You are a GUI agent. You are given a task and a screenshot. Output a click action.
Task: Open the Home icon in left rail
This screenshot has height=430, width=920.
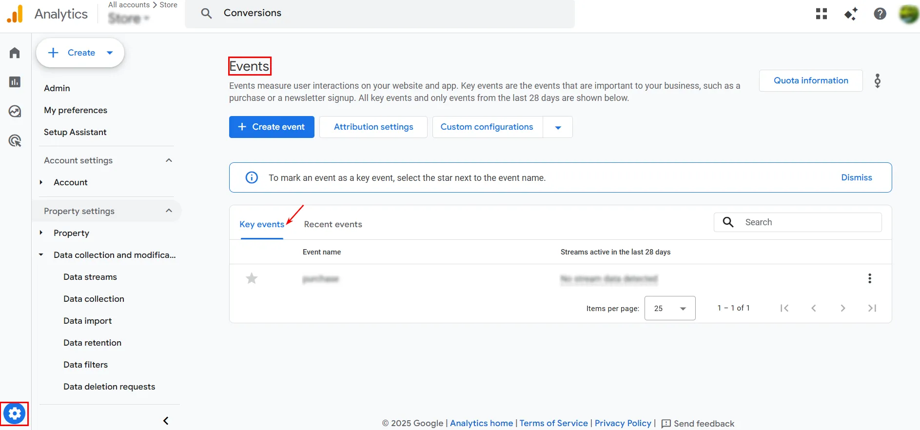click(x=15, y=53)
